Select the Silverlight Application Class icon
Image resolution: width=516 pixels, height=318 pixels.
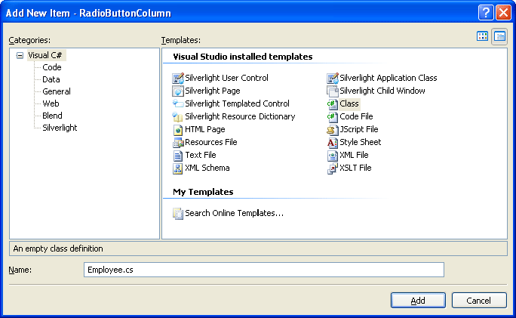coord(332,78)
